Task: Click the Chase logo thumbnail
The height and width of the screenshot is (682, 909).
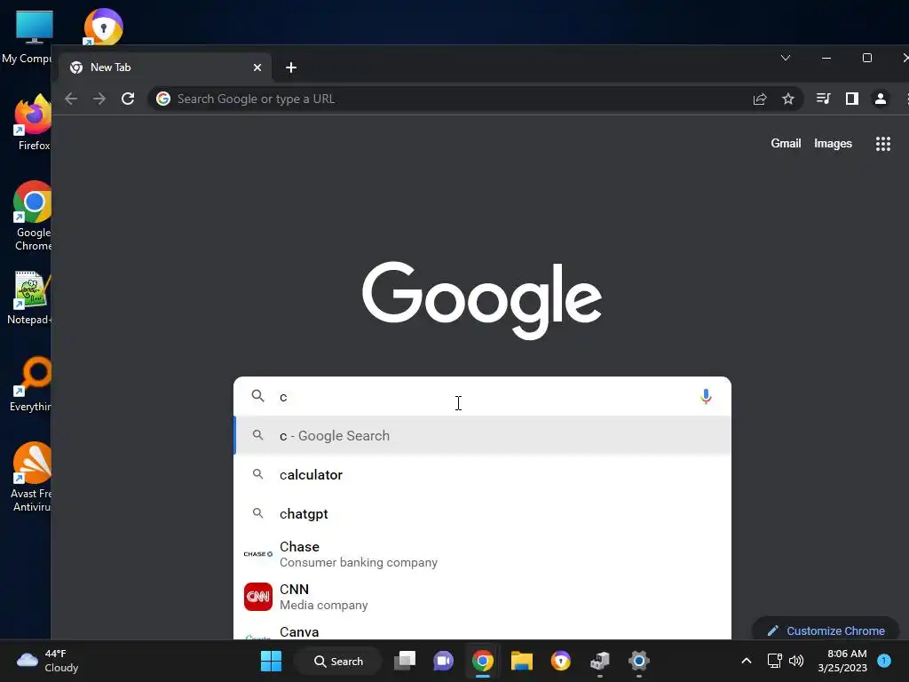Action: pyautogui.click(x=258, y=554)
